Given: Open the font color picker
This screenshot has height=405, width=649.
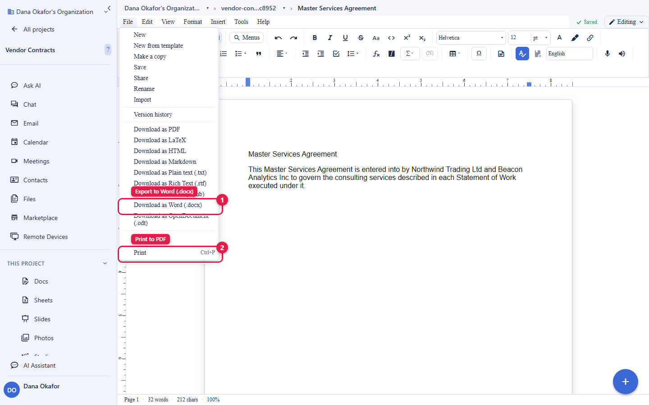Looking at the screenshot, I should pyautogui.click(x=559, y=38).
